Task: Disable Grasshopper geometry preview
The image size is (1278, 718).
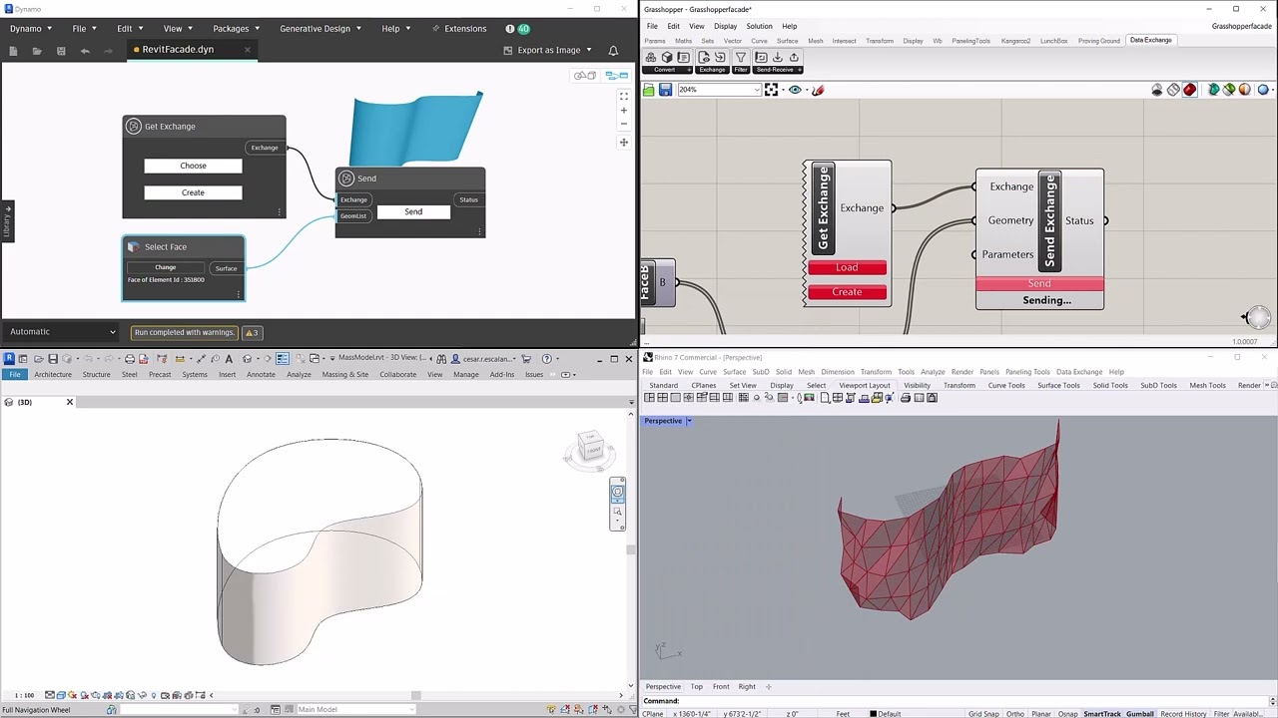Action: (1157, 90)
